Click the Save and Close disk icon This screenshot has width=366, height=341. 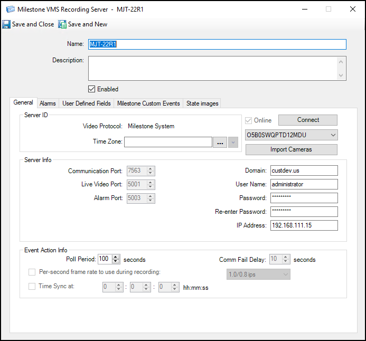coord(6,24)
